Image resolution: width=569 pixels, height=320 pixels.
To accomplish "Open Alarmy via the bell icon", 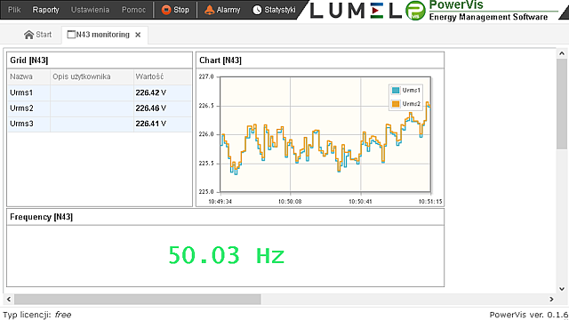I will [x=210, y=10].
